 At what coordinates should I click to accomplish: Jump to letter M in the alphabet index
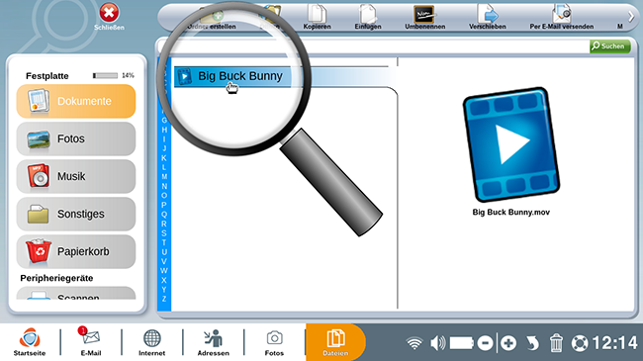pyautogui.click(x=164, y=177)
